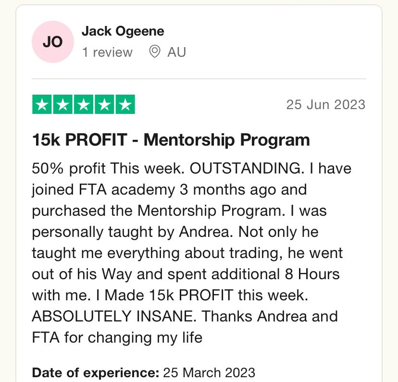Click the horizontal divider under reviewer info
This screenshot has height=382, width=398.
[x=199, y=79]
